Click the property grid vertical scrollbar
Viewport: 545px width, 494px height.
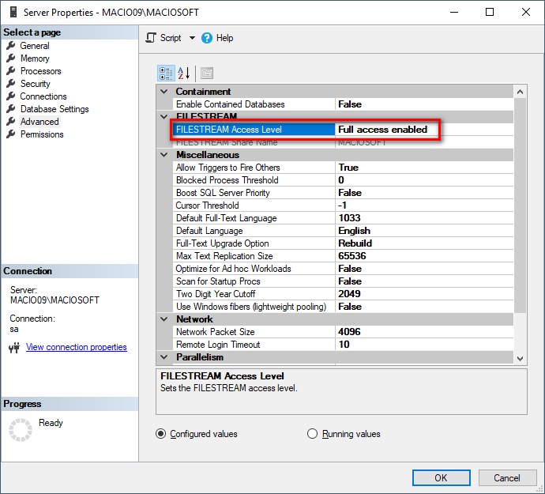(x=519, y=198)
